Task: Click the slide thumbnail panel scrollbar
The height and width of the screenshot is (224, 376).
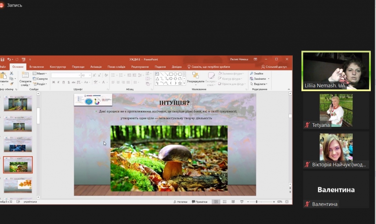Action: coord(38,116)
